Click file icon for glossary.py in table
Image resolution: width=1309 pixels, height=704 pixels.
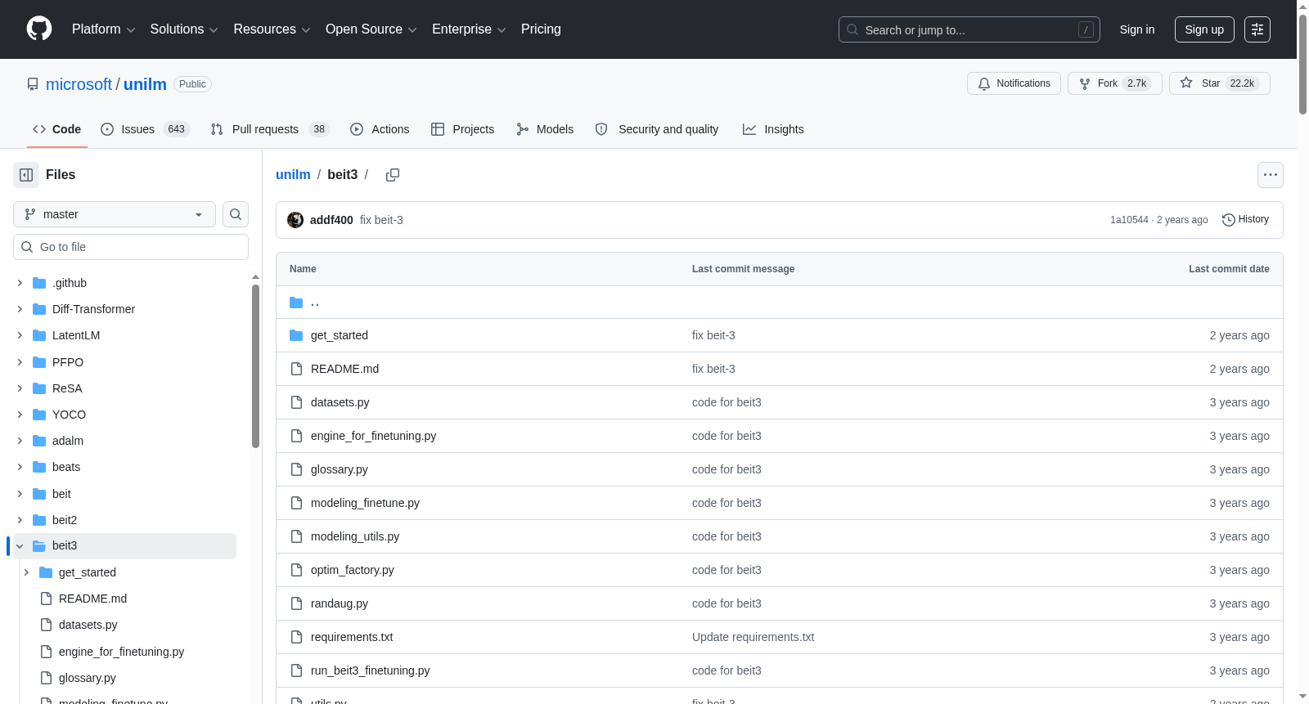296,469
